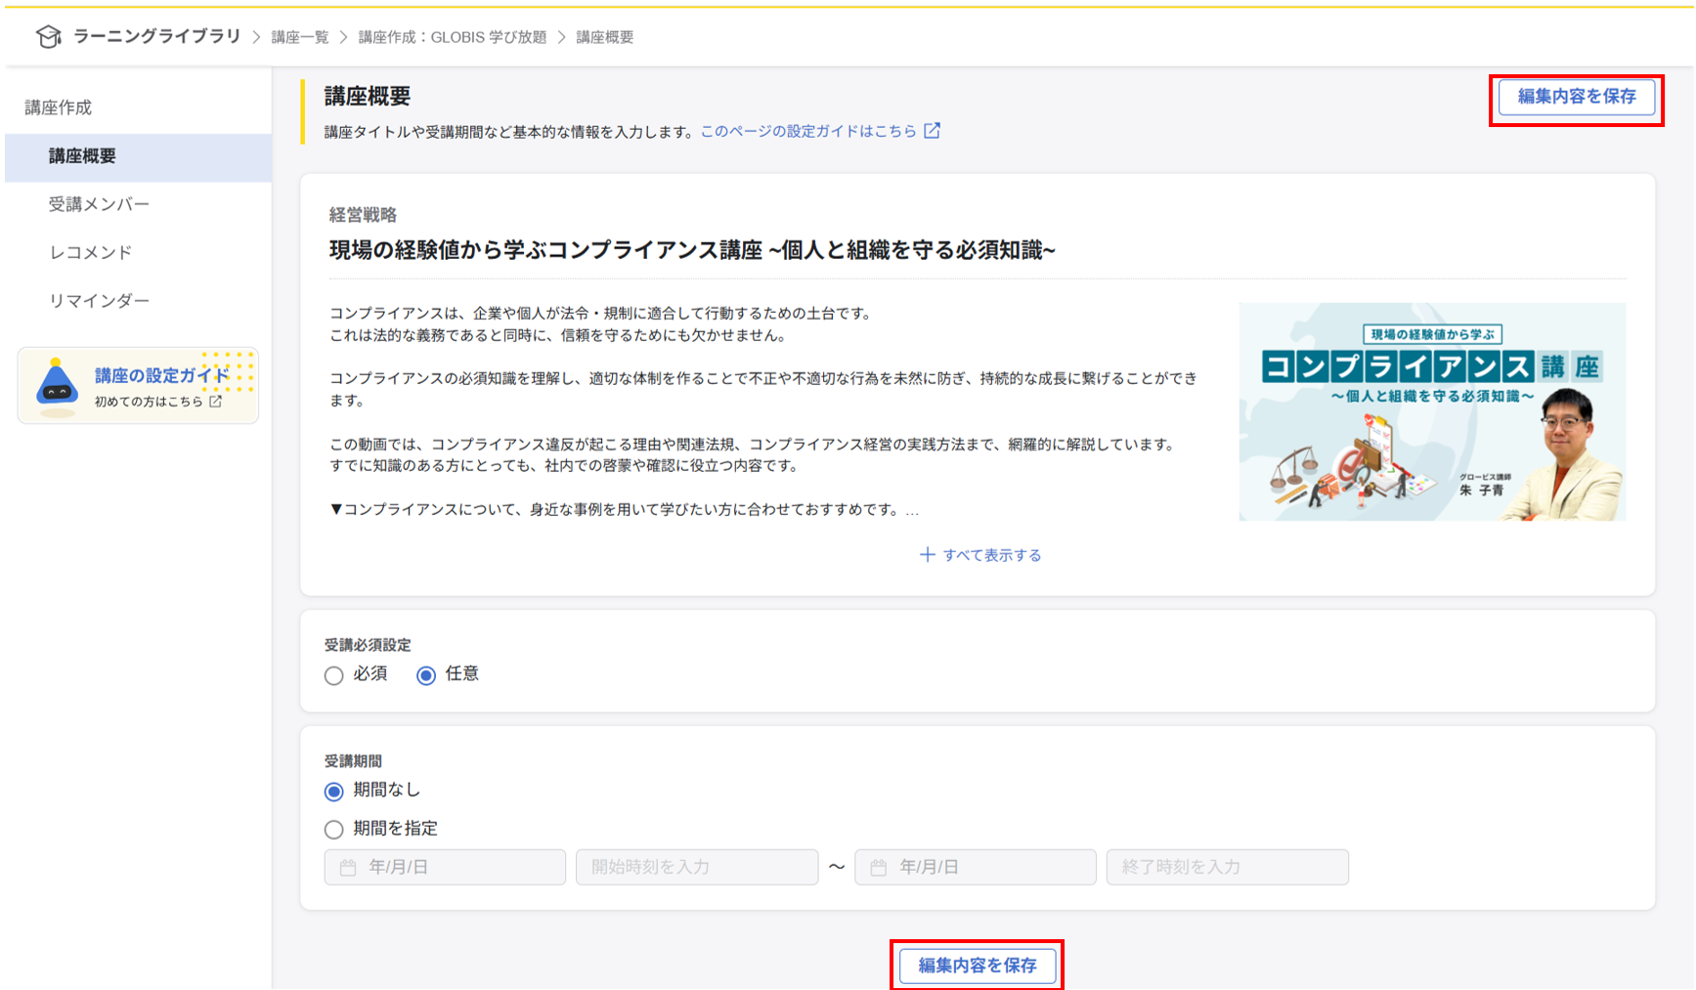Click calendar icon in end date field
1696x990 pixels.
tap(878, 868)
